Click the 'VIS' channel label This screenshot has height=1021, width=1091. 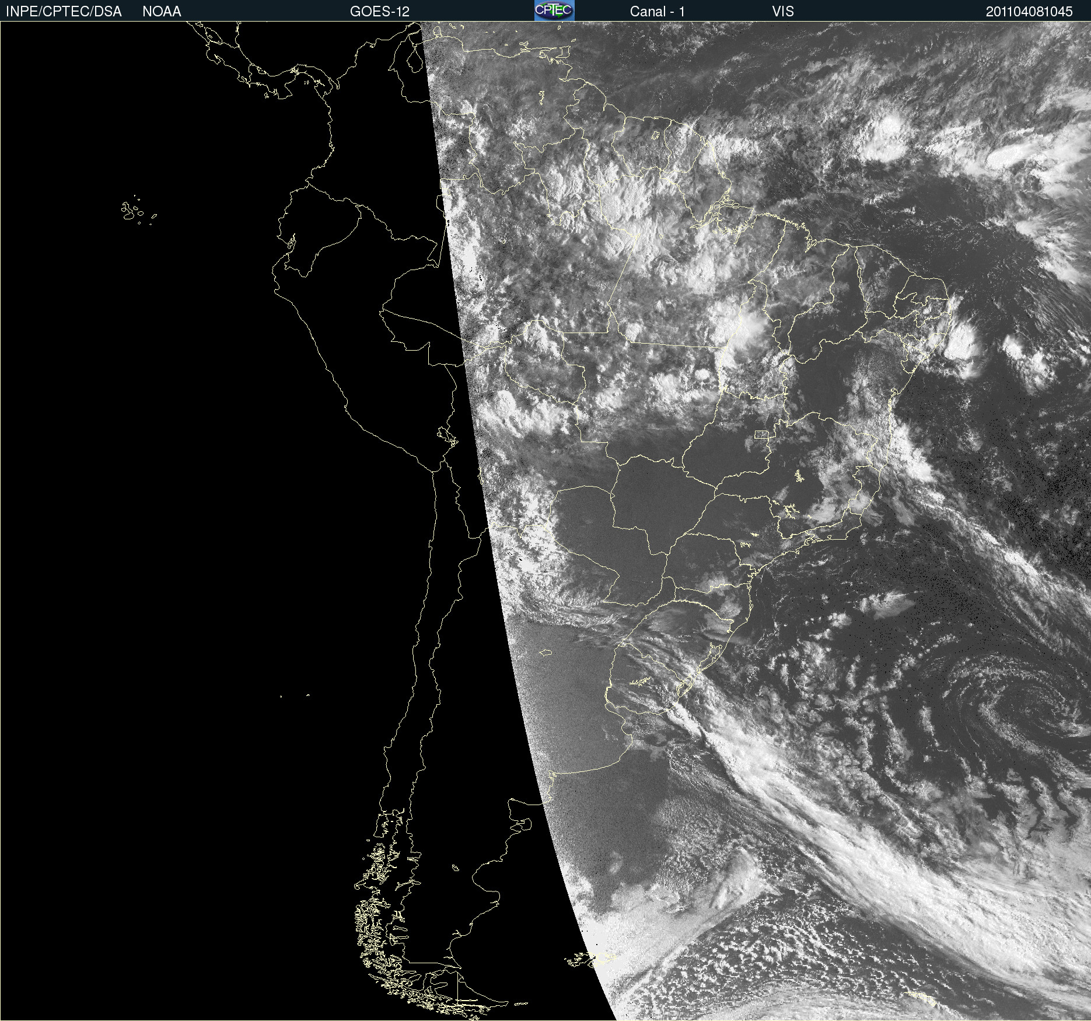(783, 12)
